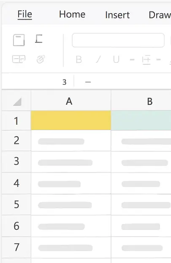Toggle Underline formatting
Screen dimensions: 171x263
(116, 59)
